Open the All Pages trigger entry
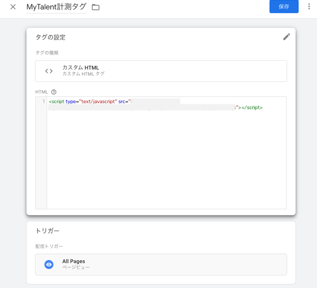This screenshot has width=317, height=288. pyautogui.click(x=161, y=265)
